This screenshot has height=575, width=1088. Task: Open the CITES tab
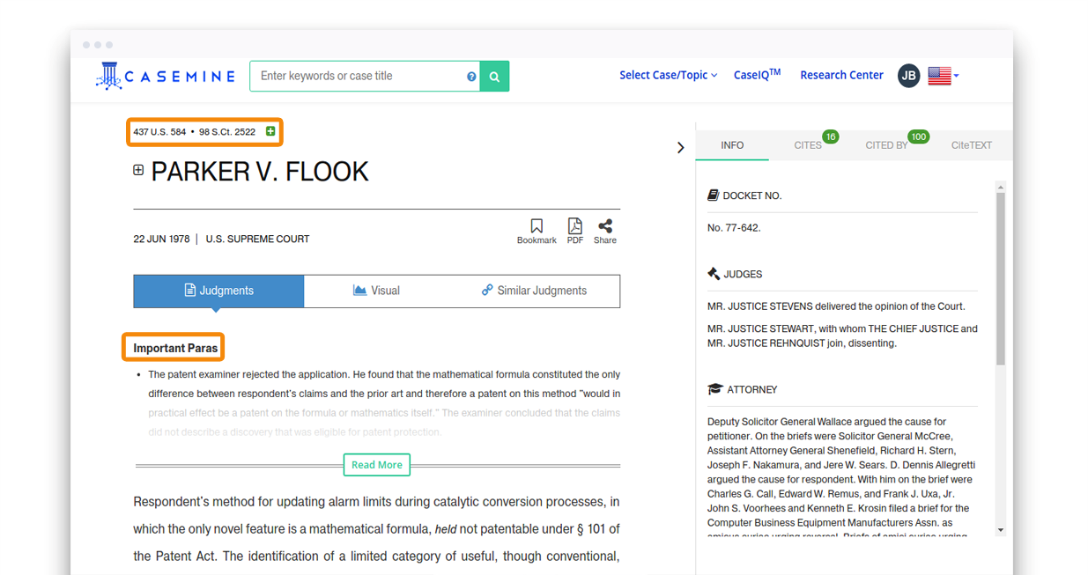808,145
